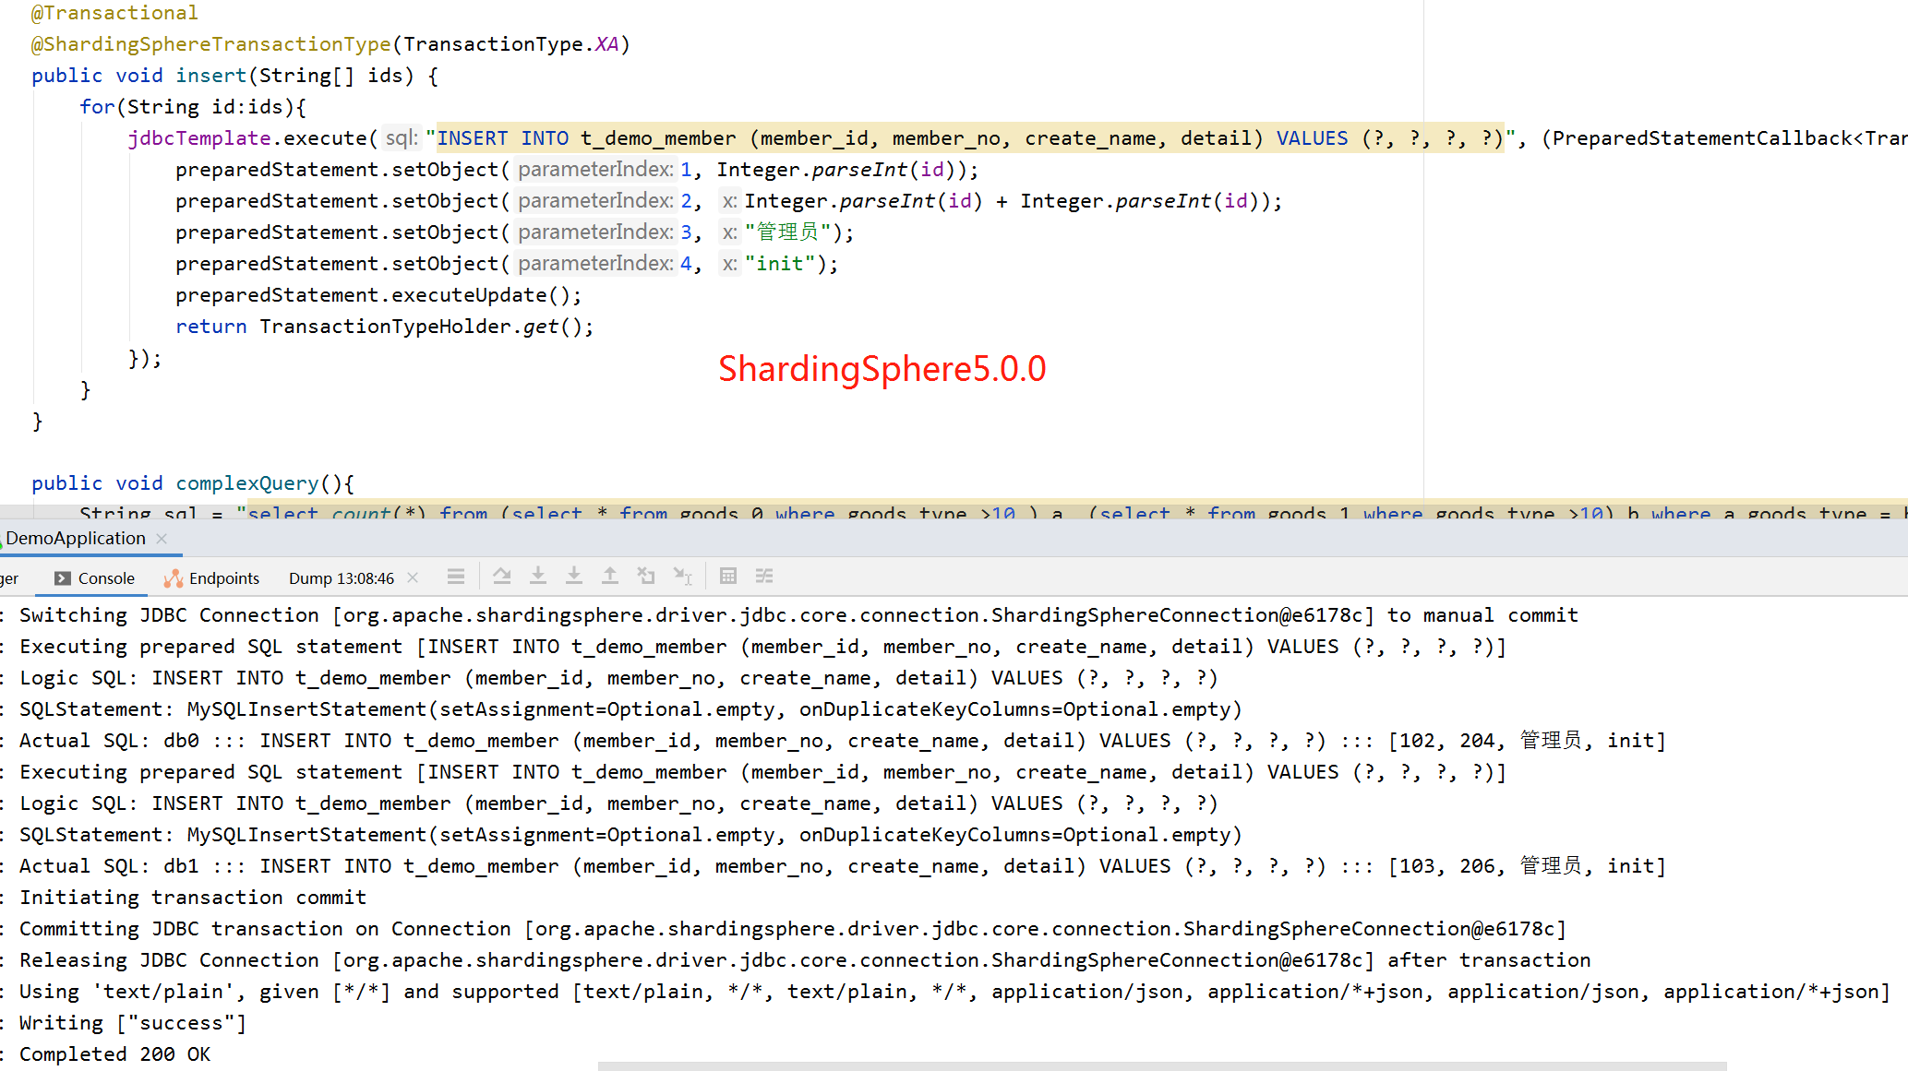Close the Dump 13:08:46 tab
This screenshot has width=1908, height=1071.
[413, 577]
